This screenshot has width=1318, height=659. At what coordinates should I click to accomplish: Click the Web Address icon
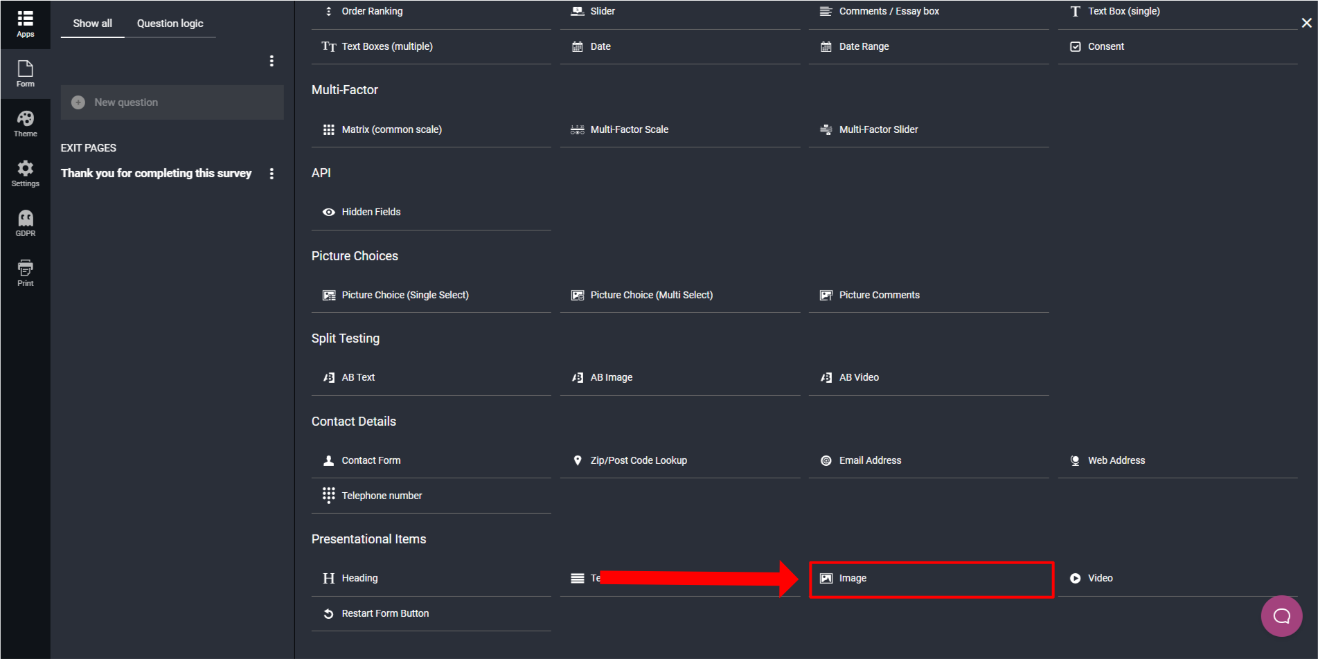coord(1075,460)
